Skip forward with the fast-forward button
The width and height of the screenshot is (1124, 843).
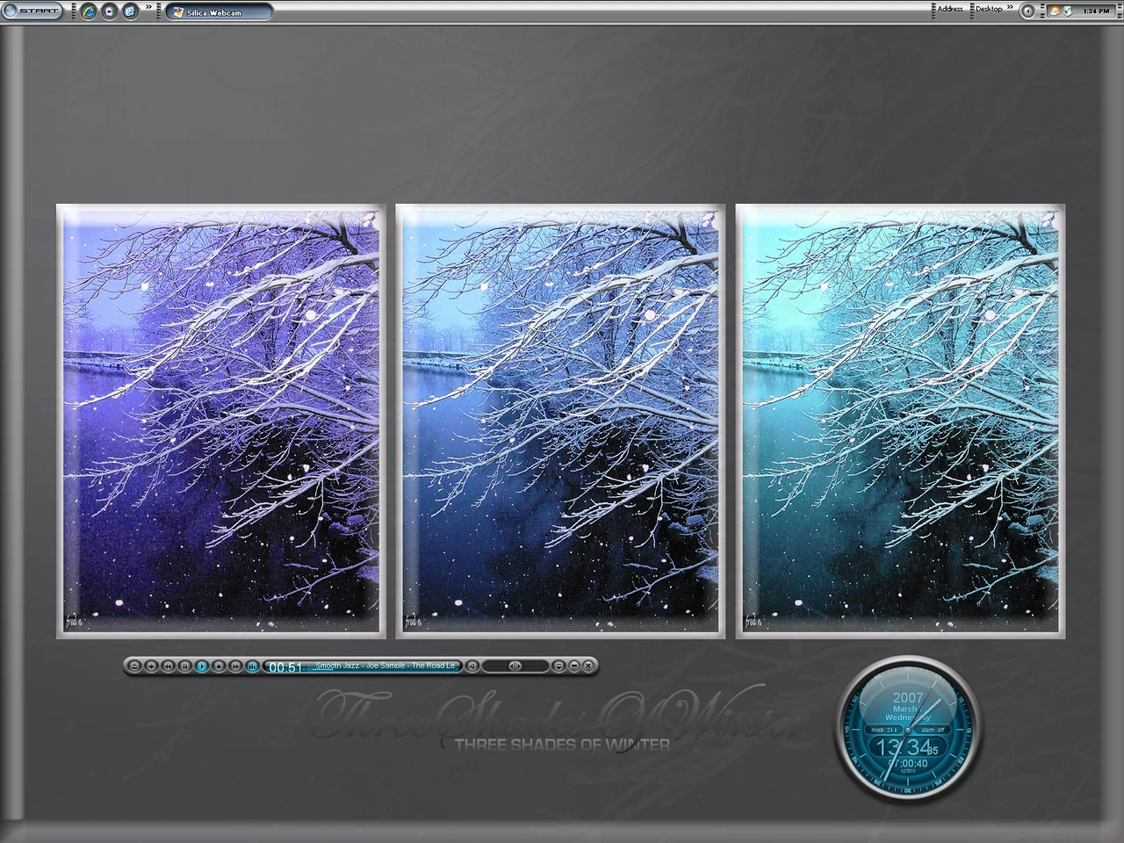(235, 666)
